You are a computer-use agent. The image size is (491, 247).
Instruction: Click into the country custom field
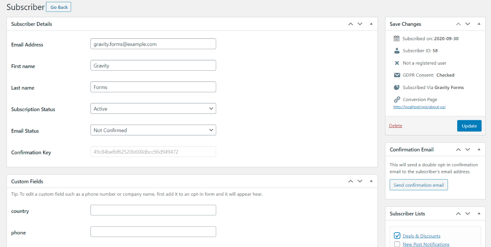(153, 210)
